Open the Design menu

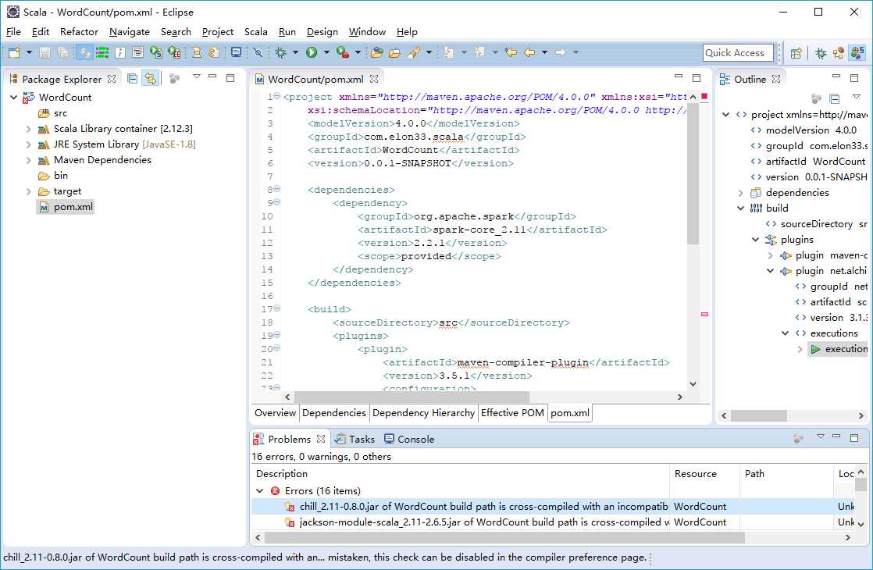[x=322, y=32]
